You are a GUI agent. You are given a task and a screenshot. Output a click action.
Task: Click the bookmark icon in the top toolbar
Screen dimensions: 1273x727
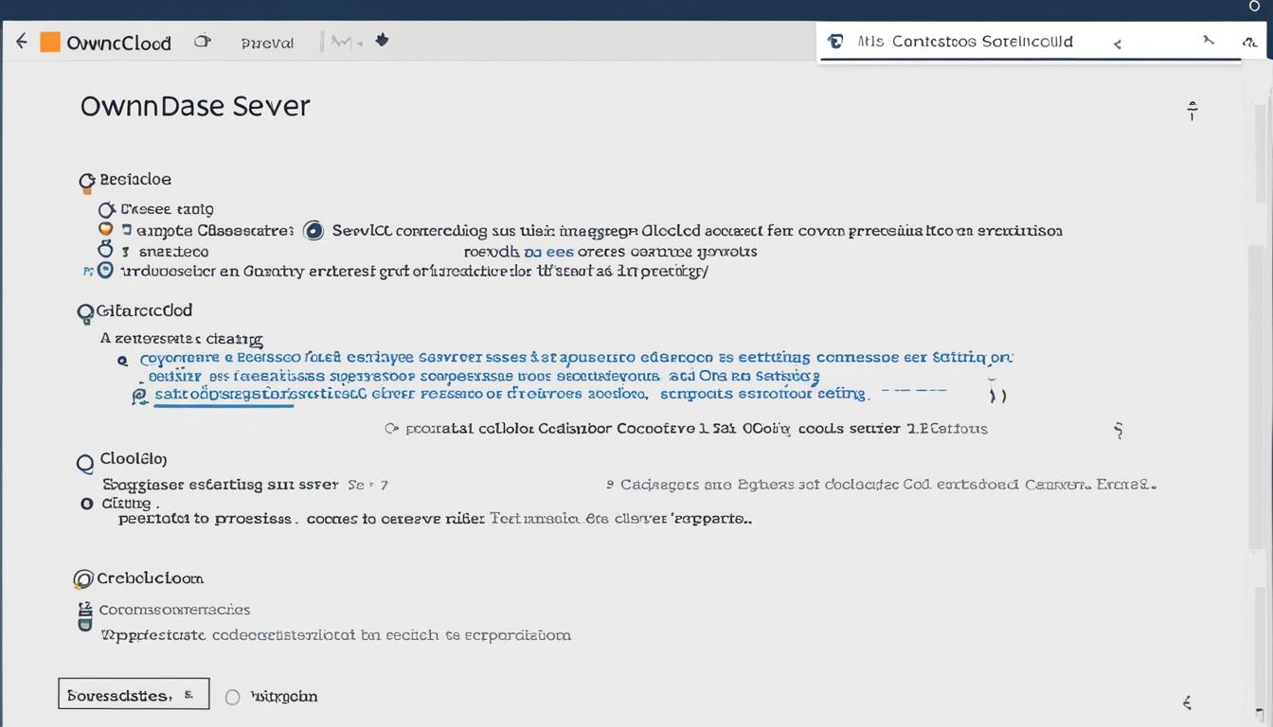(382, 41)
